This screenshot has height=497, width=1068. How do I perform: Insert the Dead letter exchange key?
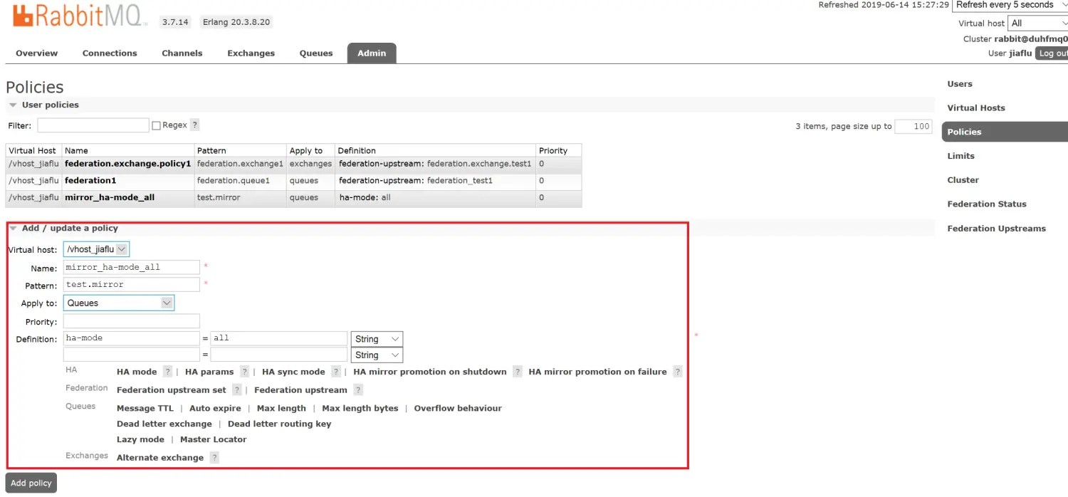164,424
